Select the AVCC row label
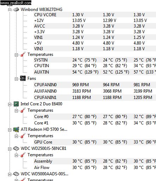 (x=39, y=26)
